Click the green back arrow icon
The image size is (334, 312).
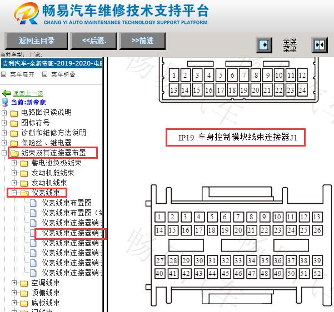click(x=6, y=93)
